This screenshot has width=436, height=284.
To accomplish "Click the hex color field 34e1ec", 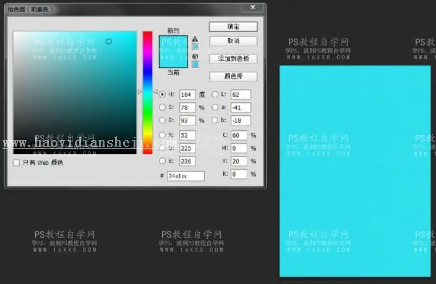I will (x=186, y=176).
